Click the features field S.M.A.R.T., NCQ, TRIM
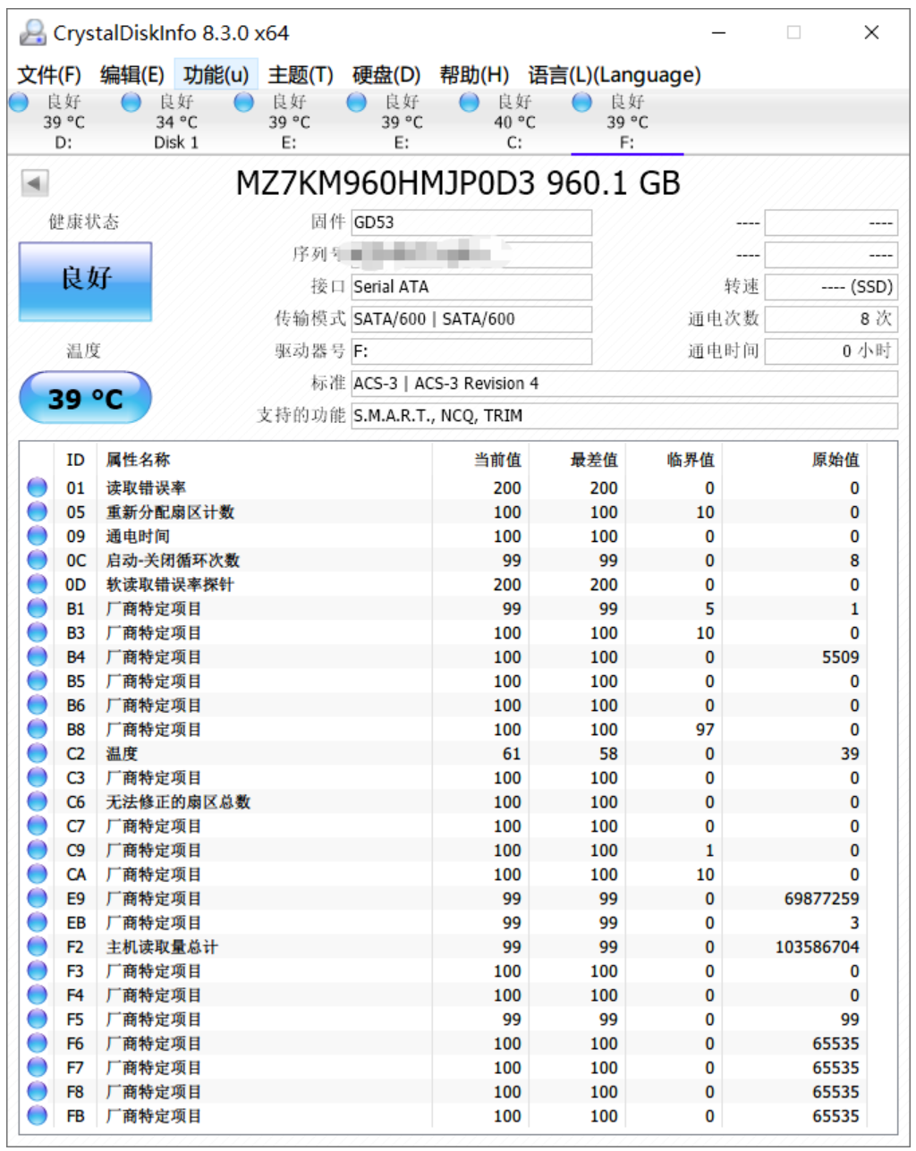This screenshot has width=916, height=1151. 624,416
